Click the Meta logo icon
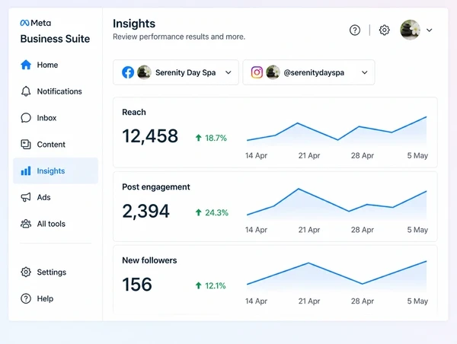The image size is (457, 344). [x=24, y=23]
